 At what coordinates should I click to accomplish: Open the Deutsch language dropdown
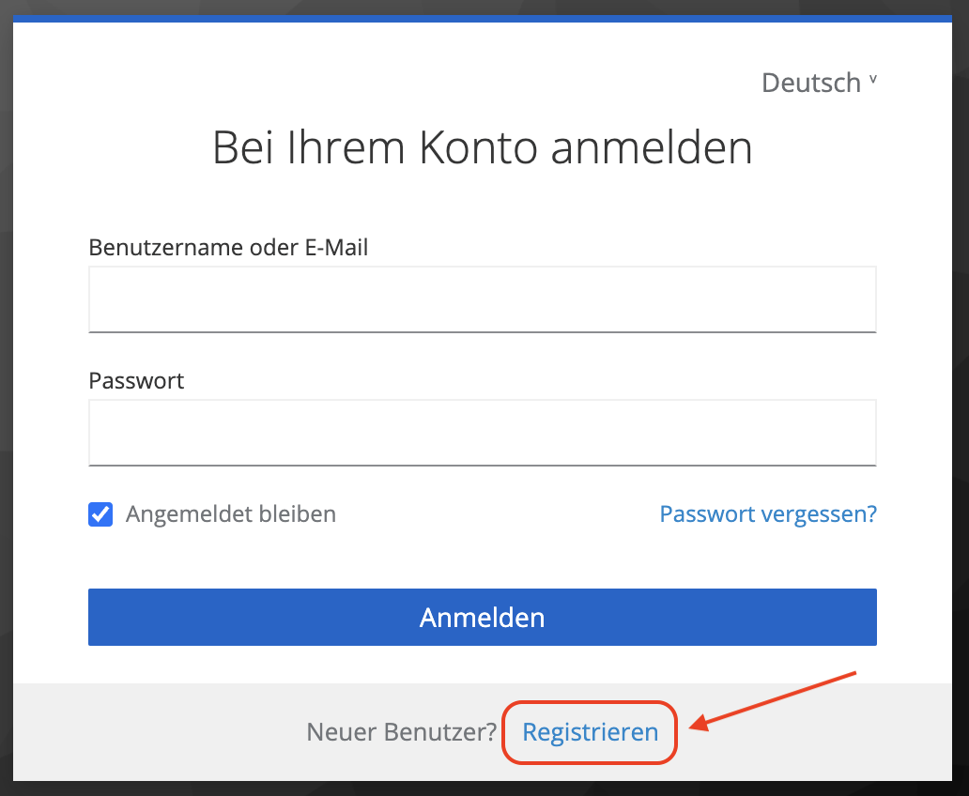(818, 83)
